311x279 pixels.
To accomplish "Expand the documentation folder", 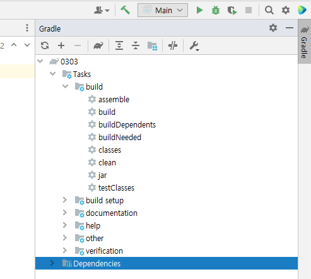I will click(65, 213).
